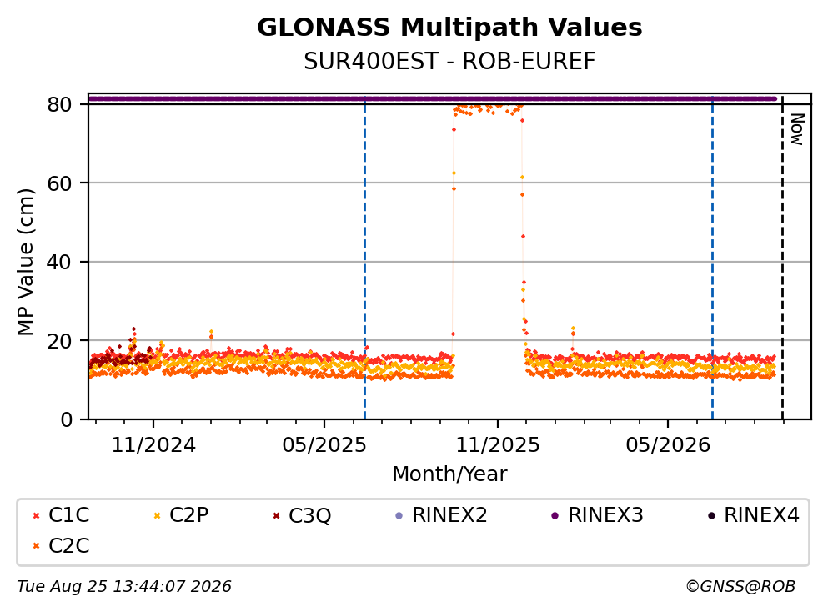Click the SUR400EST - ROB-EUREF subtitle

(x=450, y=61)
